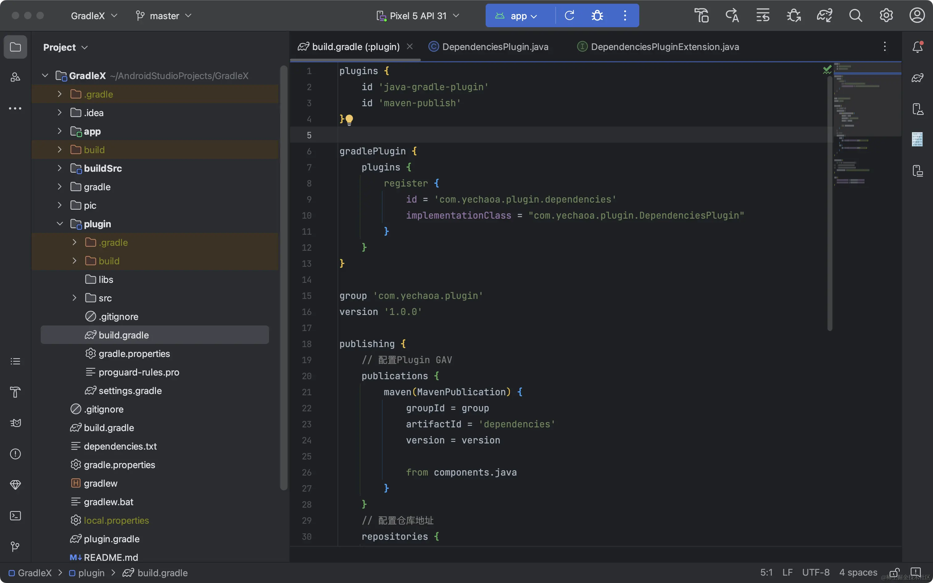Open IDE settings gear icon
This screenshot has width=933, height=583.
click(886, 16)
